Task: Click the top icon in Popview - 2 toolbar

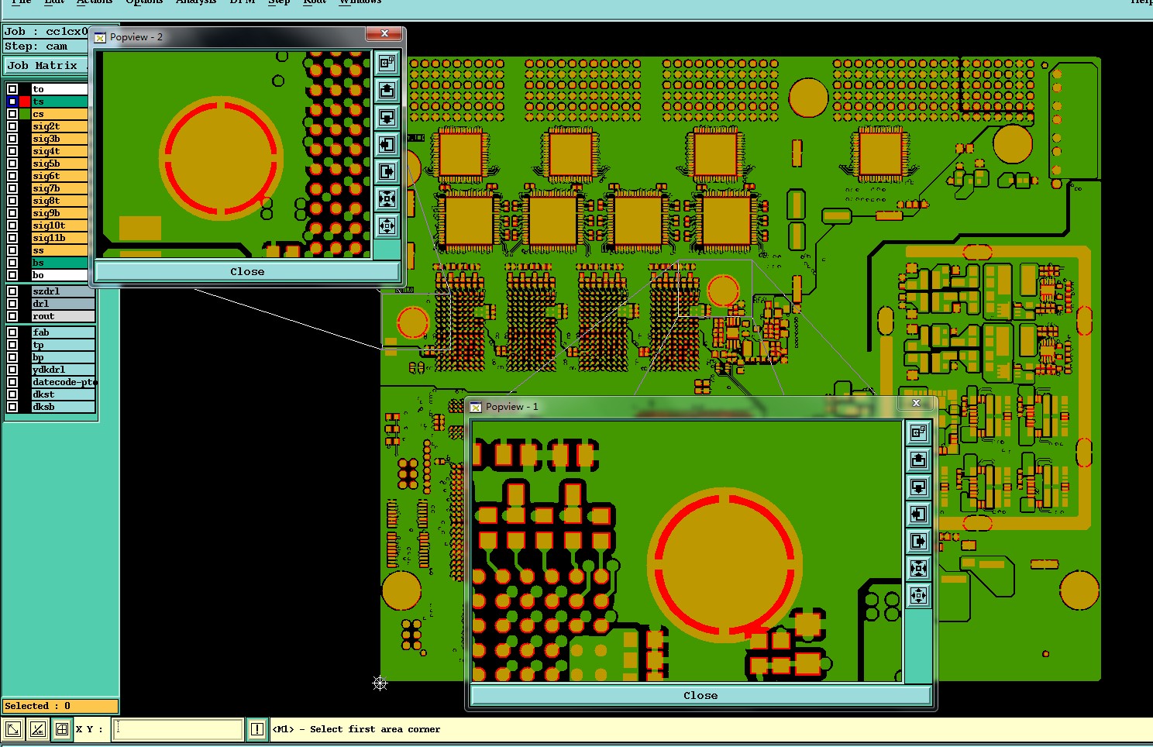Action: click(387, 63)
